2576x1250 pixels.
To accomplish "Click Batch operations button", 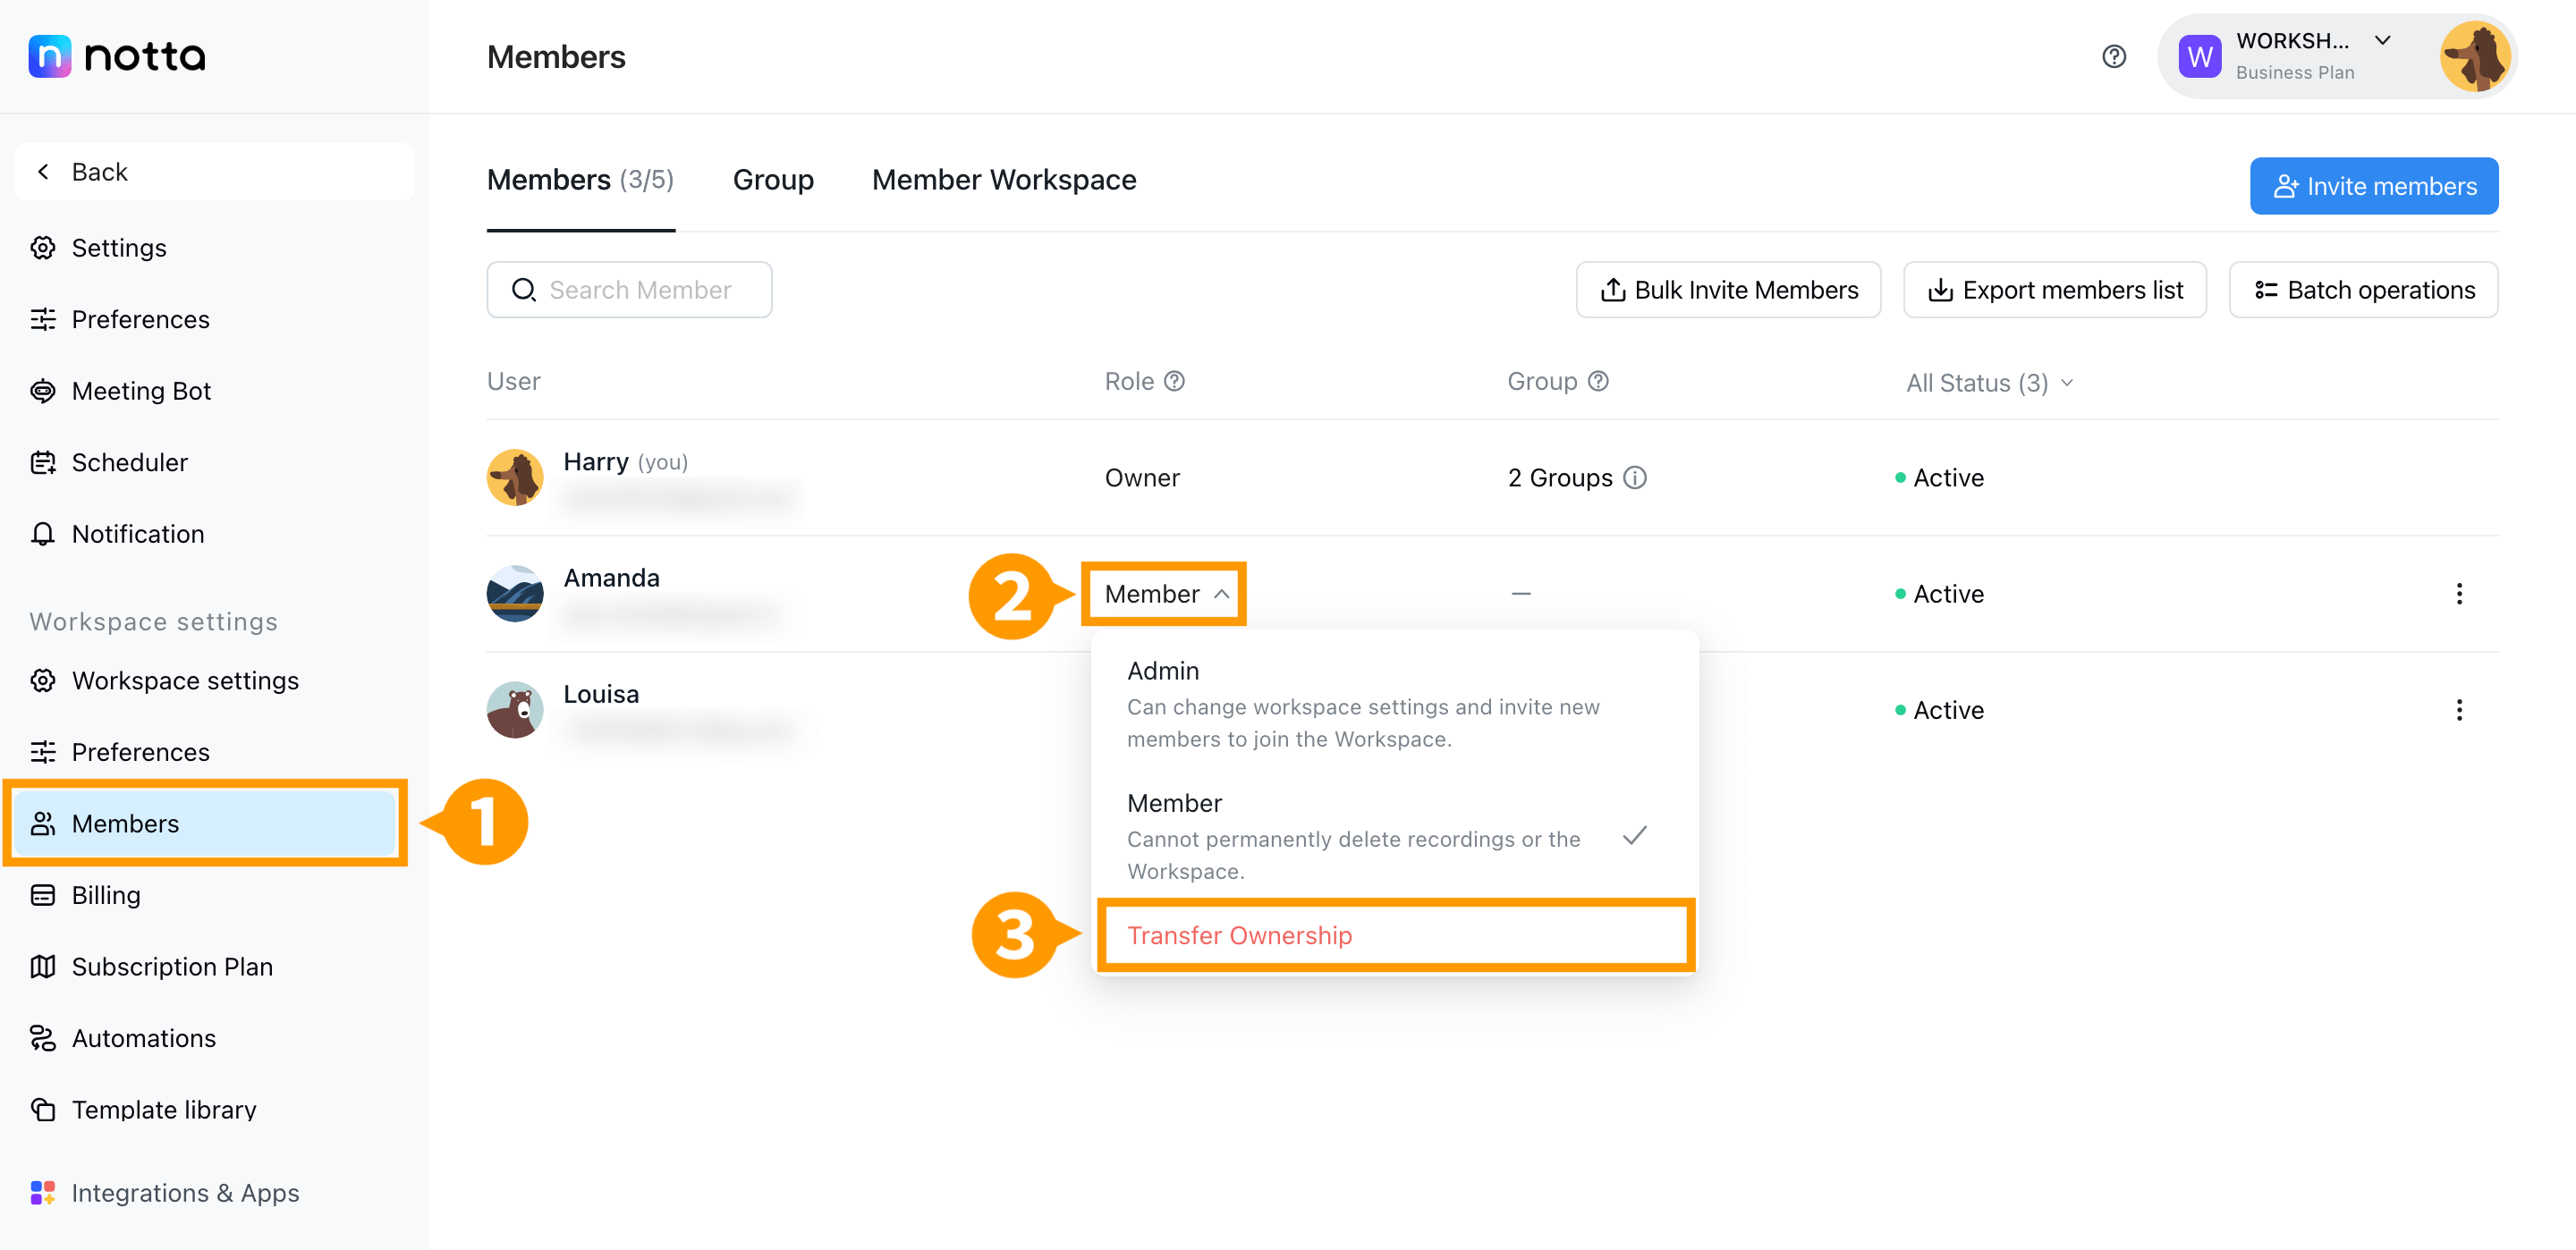I will click(x=2363, y=290).
